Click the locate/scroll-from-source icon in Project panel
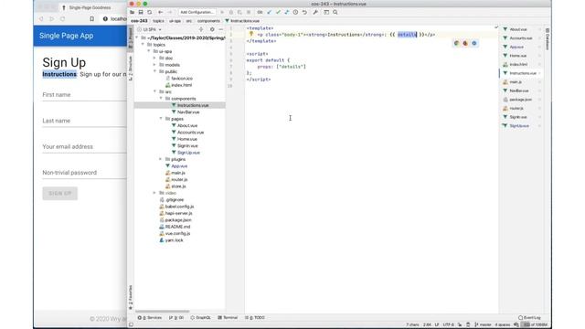The image size is (585, 329). 201,29
